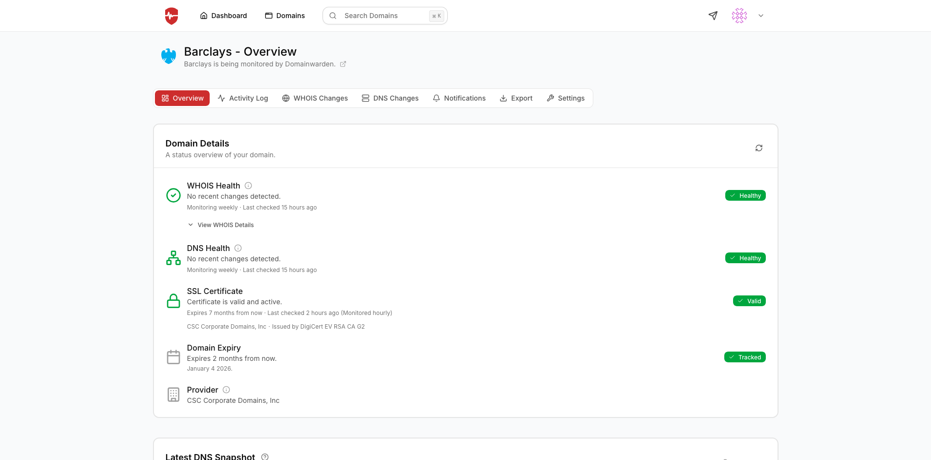The height and width of the screenshot is (460, 931).
Task: Open the DNS Changes tab
Action: point(390,98)
